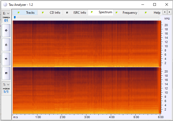Click the right arrow analyze button
This screenshot has width=173, height=121.
point(6,59)
